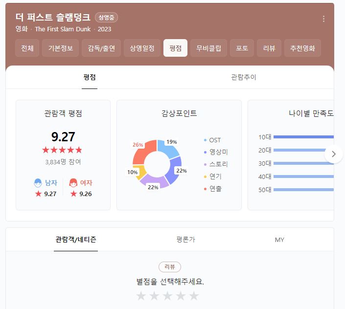The width and height of the screenshot is (345, 309).
Task: Click the 10대 satisfaction bar
Action: pyautogui.click(x=303, y=137)
